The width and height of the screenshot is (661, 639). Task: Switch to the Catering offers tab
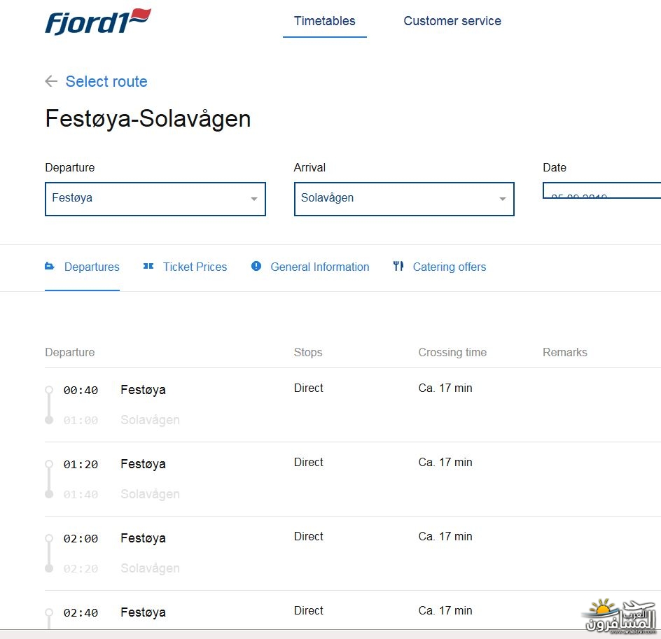449,267
